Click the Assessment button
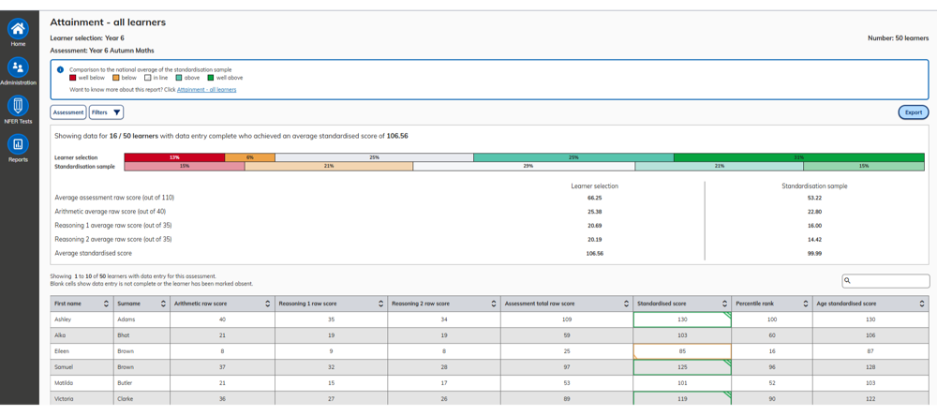The image size is (937, 415). [68, 112]
